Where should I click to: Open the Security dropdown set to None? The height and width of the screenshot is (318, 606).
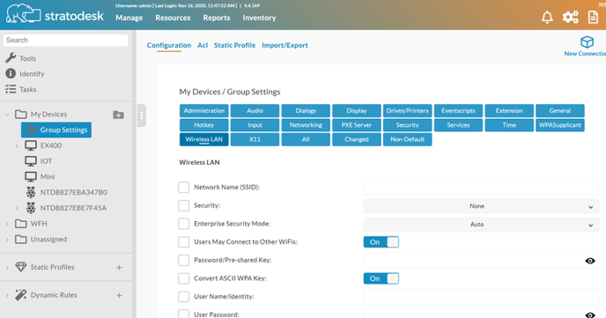(481, 206)
